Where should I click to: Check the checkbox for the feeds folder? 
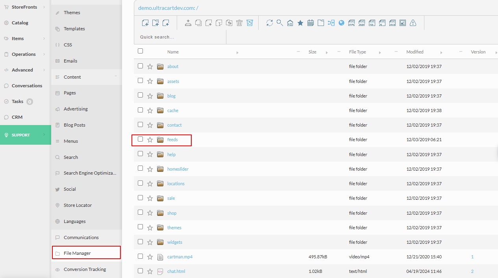(140, 139)
